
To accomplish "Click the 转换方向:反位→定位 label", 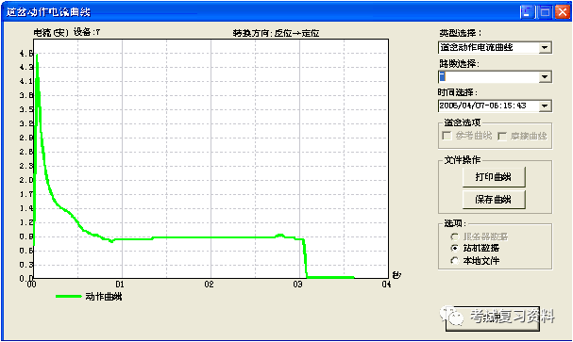I will [x=276, y=33].
